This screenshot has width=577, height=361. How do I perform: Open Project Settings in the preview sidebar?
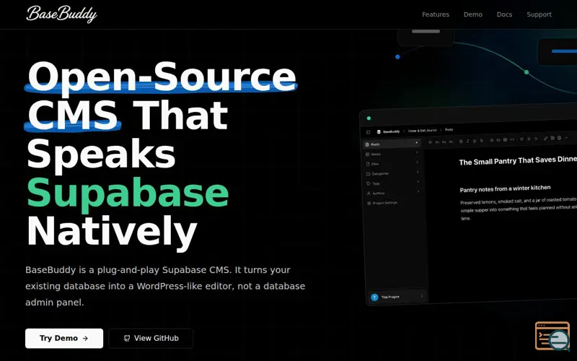point(384,203)
